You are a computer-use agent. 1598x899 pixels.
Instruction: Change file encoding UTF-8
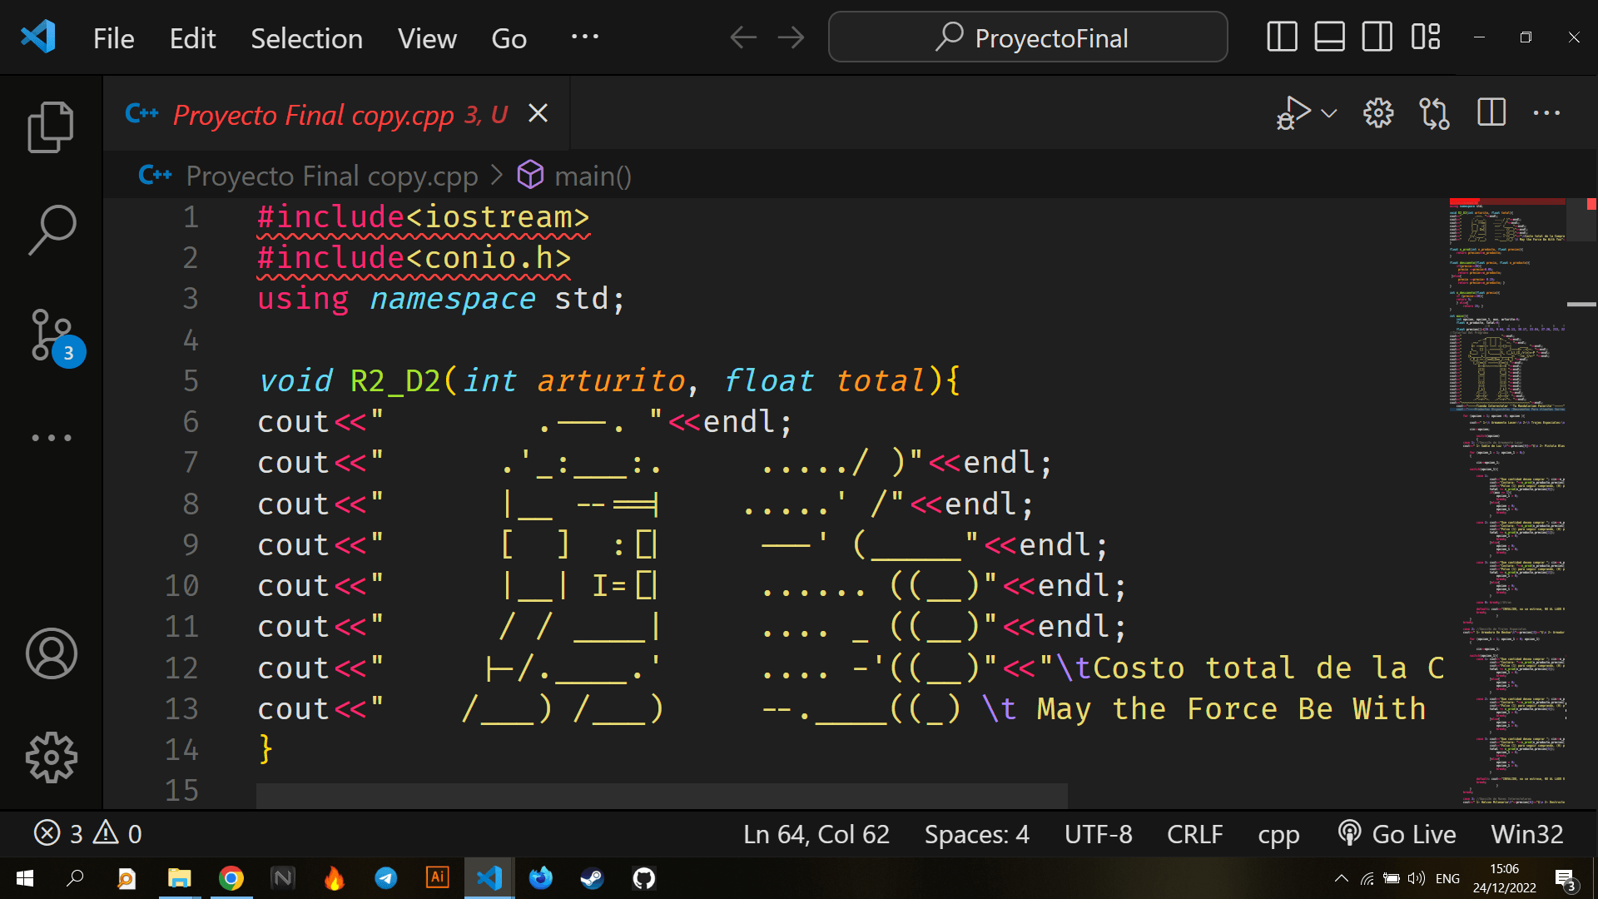pyautogui.click(x=1098, y=834)
